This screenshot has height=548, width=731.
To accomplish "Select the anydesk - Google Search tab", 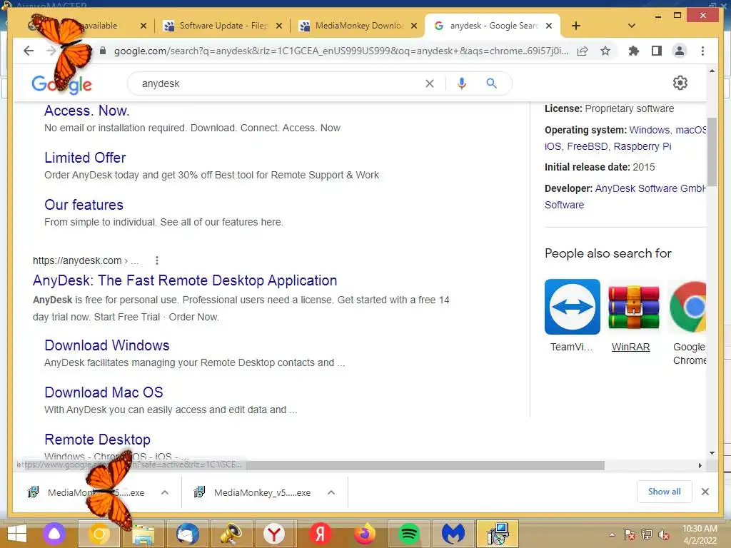I will (x=493, y=26).
